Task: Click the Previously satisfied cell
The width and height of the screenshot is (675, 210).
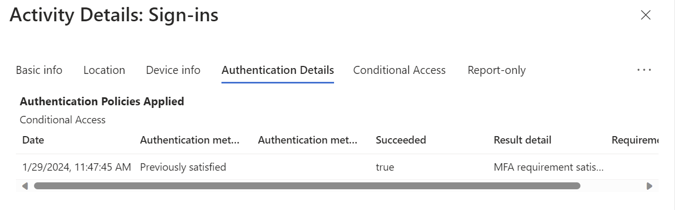Action: click(x=183, y=167)
